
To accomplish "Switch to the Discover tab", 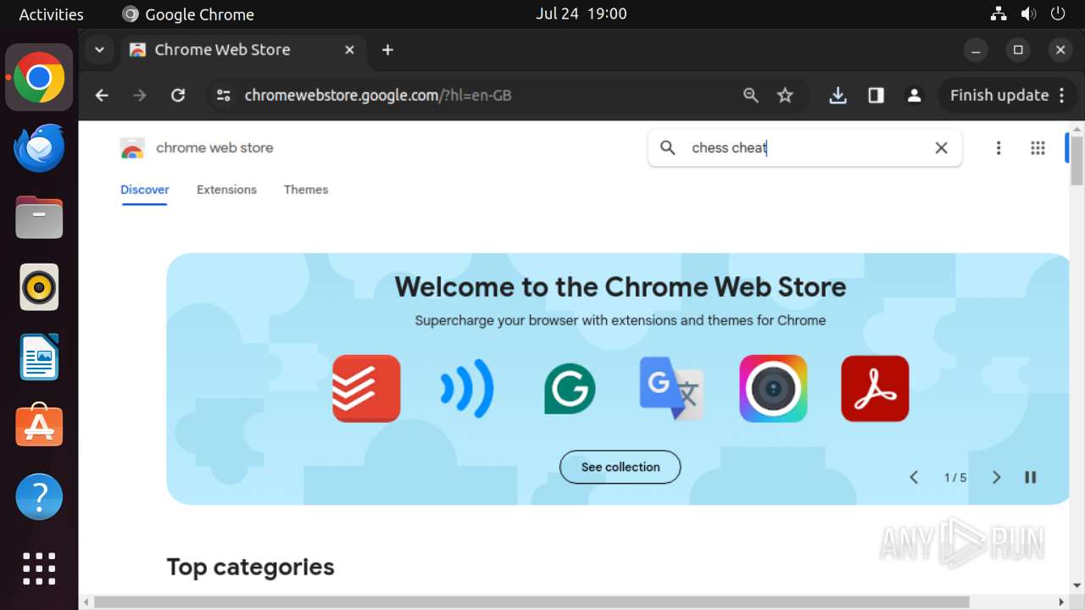I will pyautogui.click(x=145, y=190).
